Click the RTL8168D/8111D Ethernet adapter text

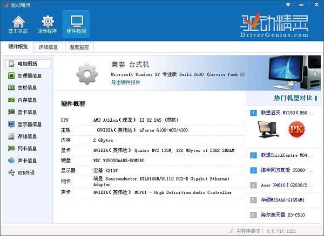[161, 182]
